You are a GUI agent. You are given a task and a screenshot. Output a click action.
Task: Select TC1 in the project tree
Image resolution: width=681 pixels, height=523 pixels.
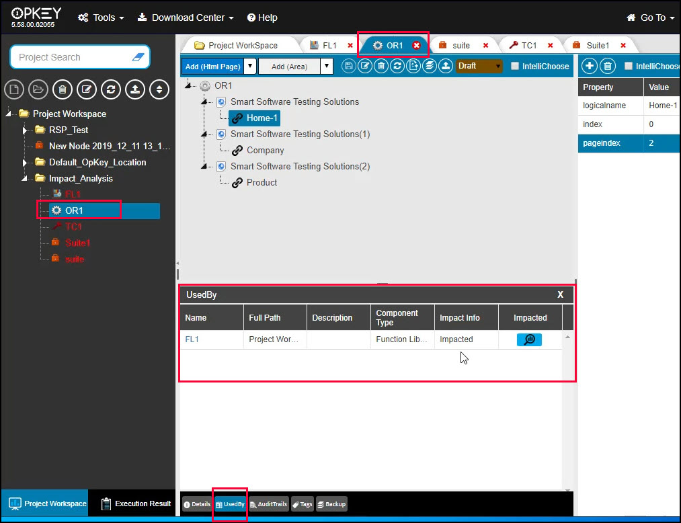pyautogui.click(x=73, y=227)
